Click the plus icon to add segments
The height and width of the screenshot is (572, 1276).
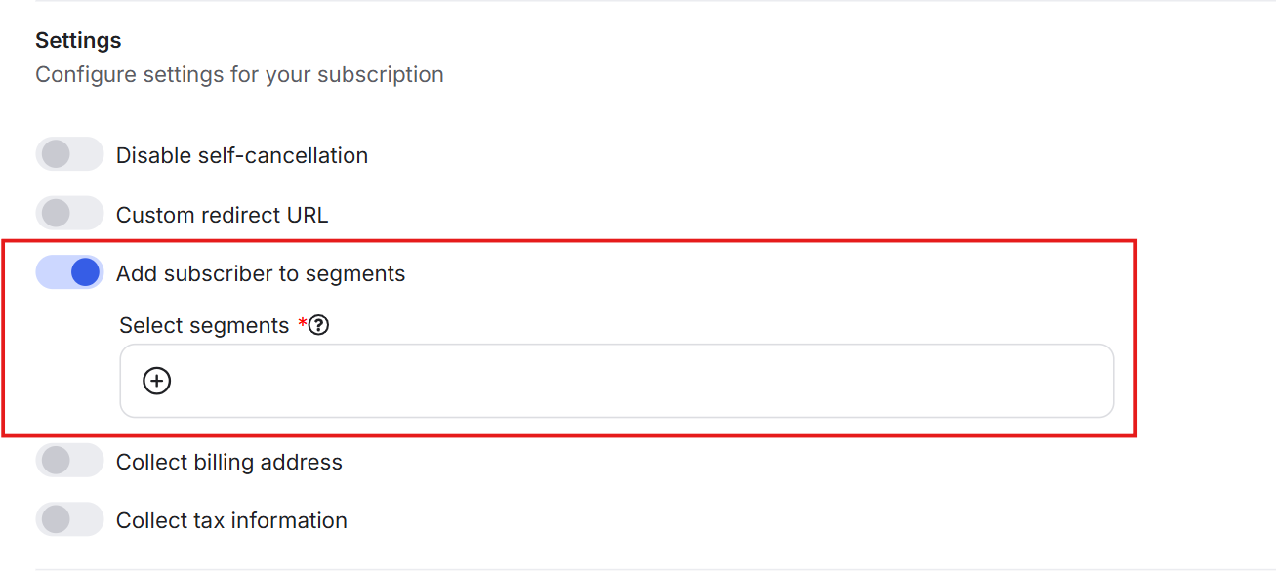[156, 381]
